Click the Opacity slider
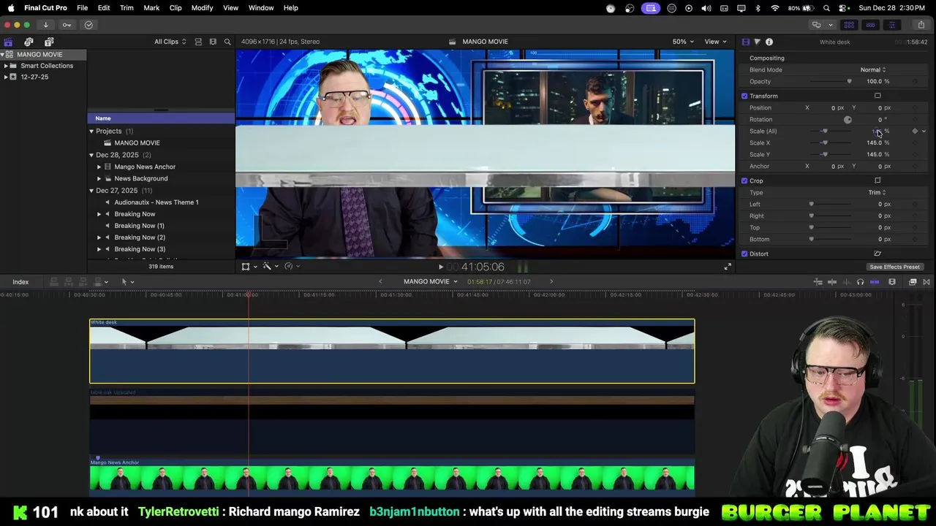The image size is (936, 526). click(x=830, y=81)
